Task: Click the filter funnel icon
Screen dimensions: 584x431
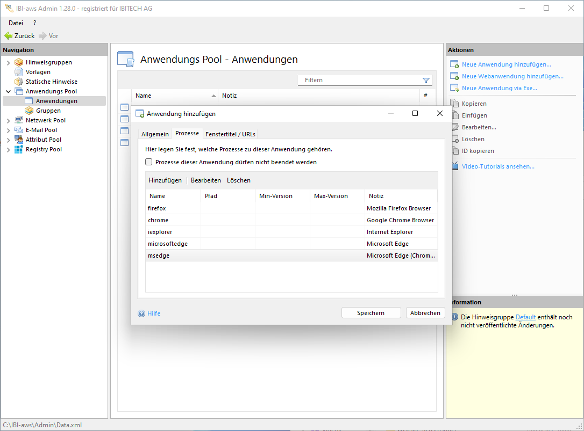Action: pos(426,81)
